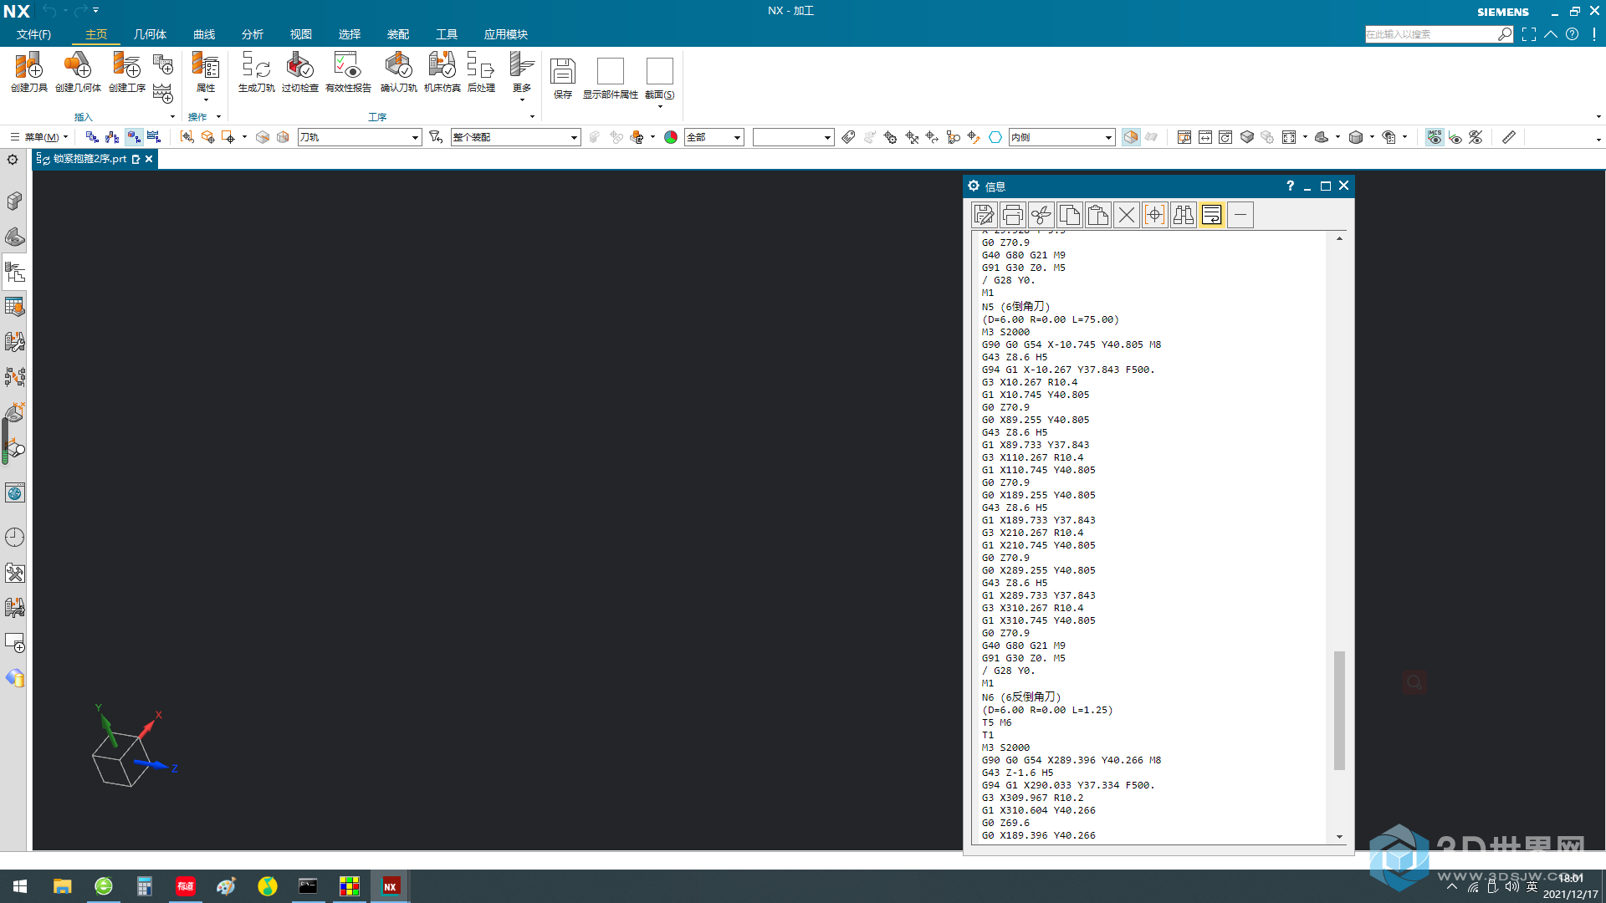Click the Info window scroll down arrow
Image resolution: width=1606 pixels, height=903 pixels.
tap(1339, 836)
